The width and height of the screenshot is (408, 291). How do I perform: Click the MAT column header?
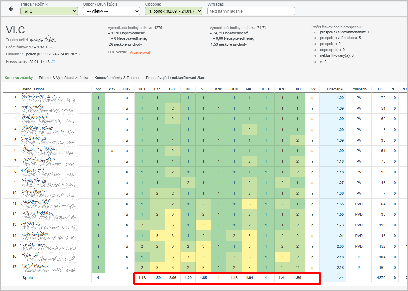click(249, 89)
